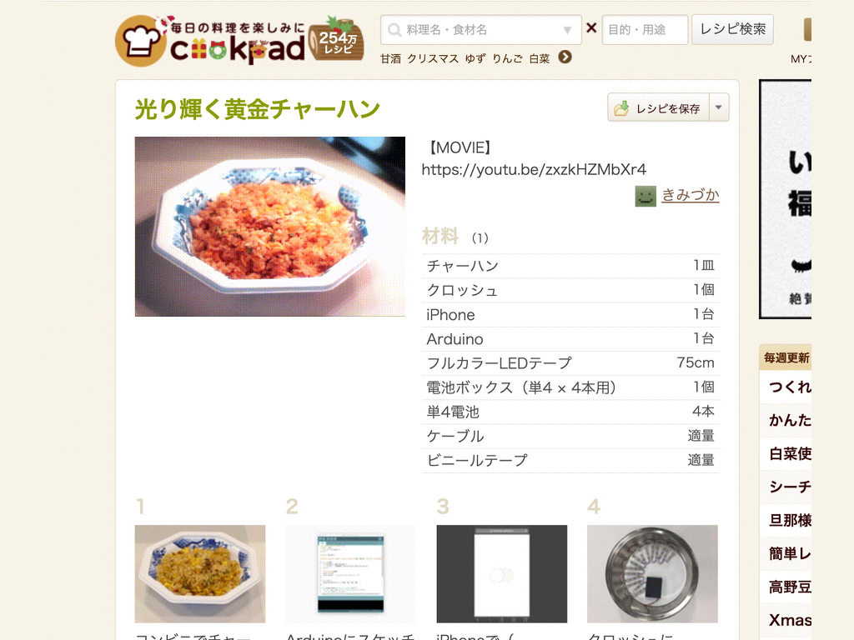
Task: Show more keywords via arrow circle icon
Action: click(565, 57)
